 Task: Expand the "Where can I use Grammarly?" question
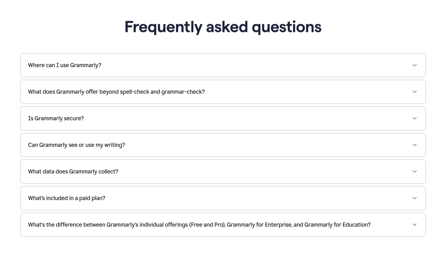point(223,65)
